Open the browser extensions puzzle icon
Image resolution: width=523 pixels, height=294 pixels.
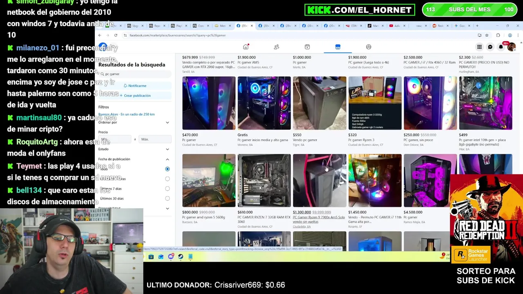click(x=498, y=35)
